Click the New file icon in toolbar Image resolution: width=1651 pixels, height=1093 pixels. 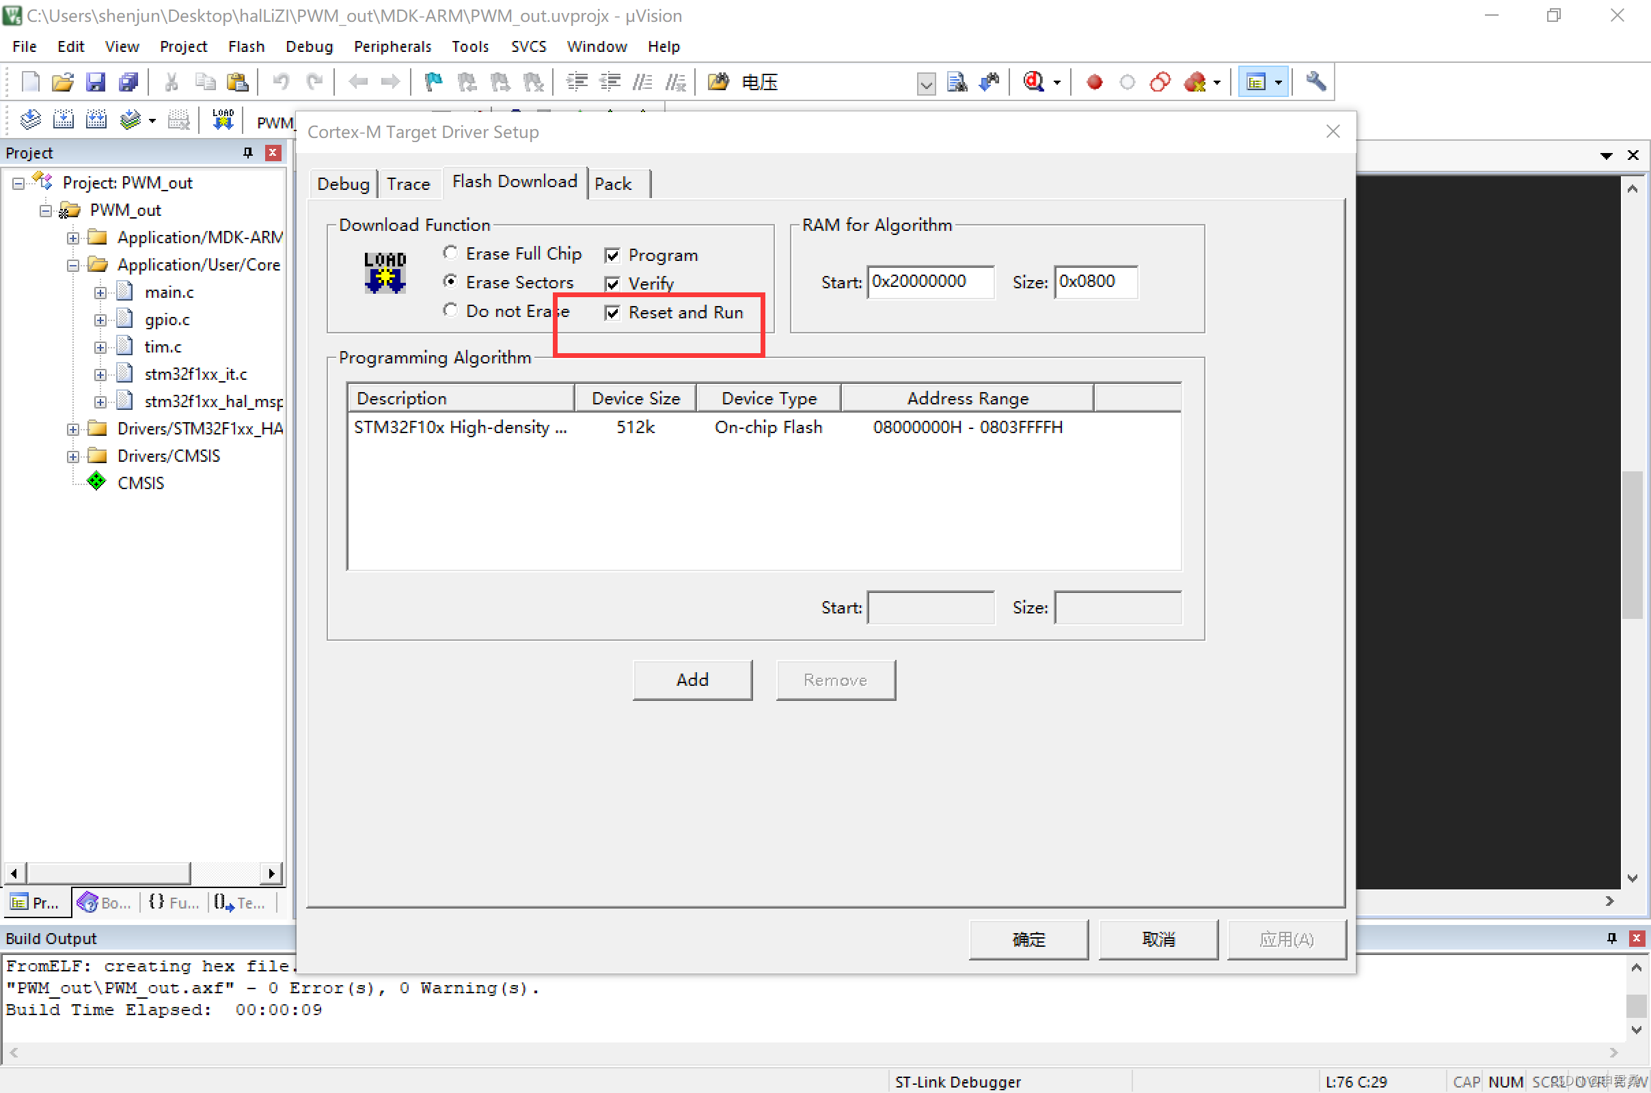click(x=30, y=82)
